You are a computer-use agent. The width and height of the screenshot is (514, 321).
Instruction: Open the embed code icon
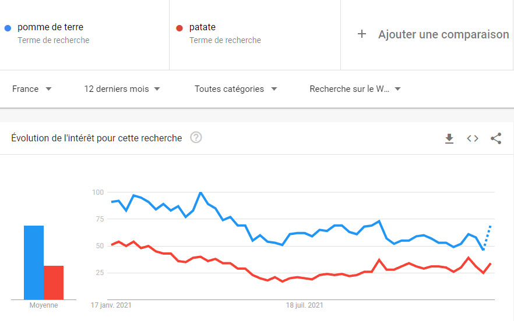coord(473,138)
